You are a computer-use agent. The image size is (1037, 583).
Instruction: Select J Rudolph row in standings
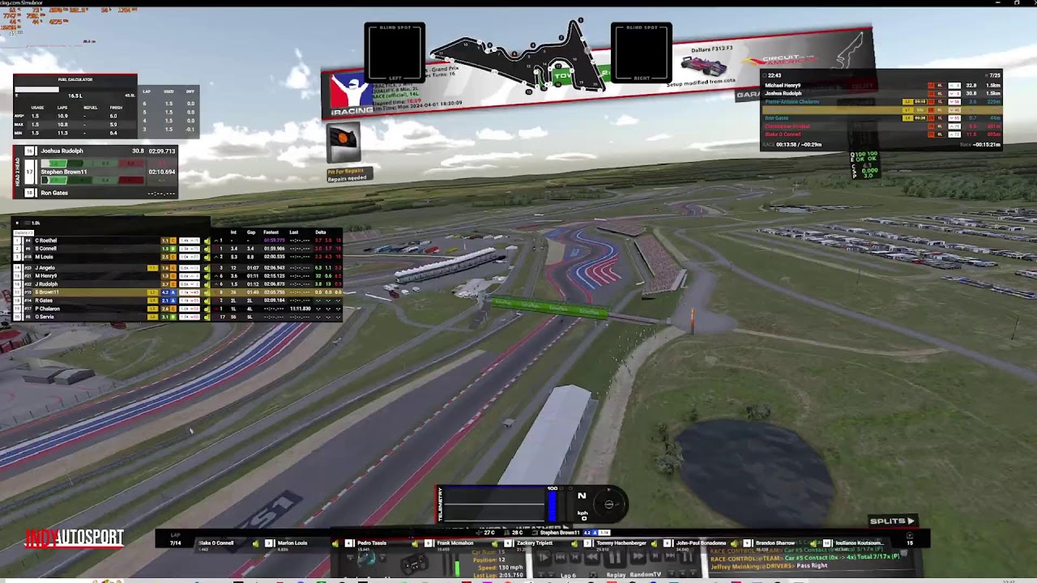pos(177,284)
